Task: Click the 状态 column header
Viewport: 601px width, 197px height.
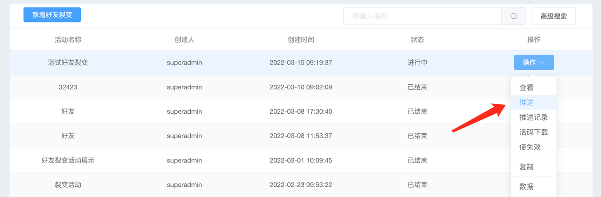Action: 417,40
